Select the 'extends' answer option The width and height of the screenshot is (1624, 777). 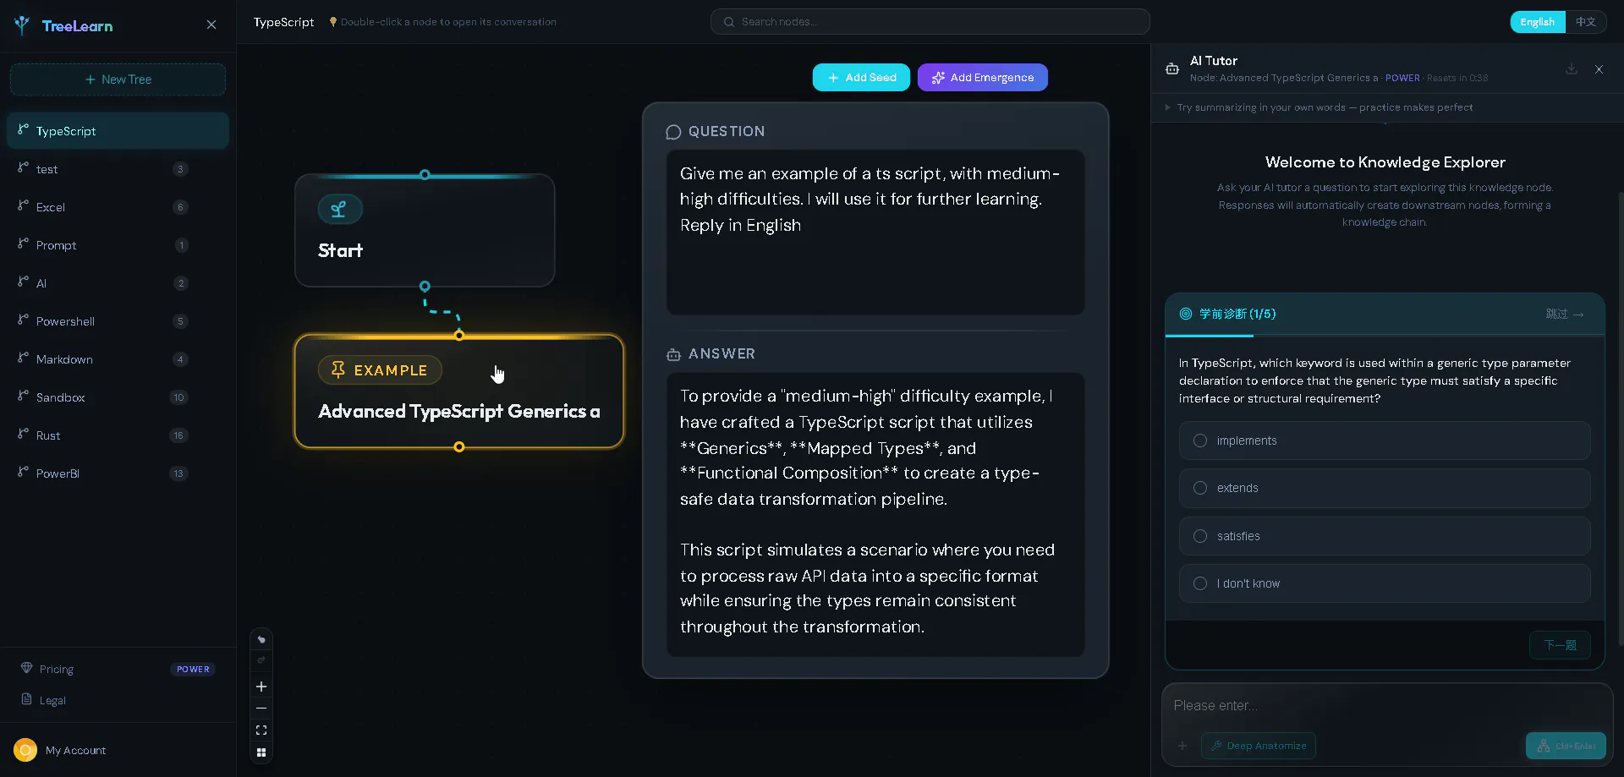click(1385, 488)
